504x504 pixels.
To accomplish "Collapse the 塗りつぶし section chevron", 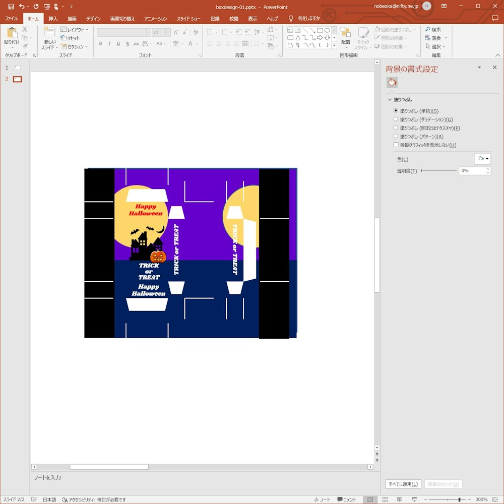I will (390, 100).
